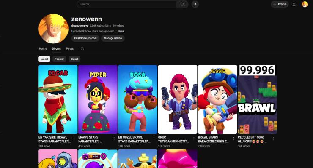Open the Posts tab
The width and height of the screenshot is (313, 168).
coord(70,48)
